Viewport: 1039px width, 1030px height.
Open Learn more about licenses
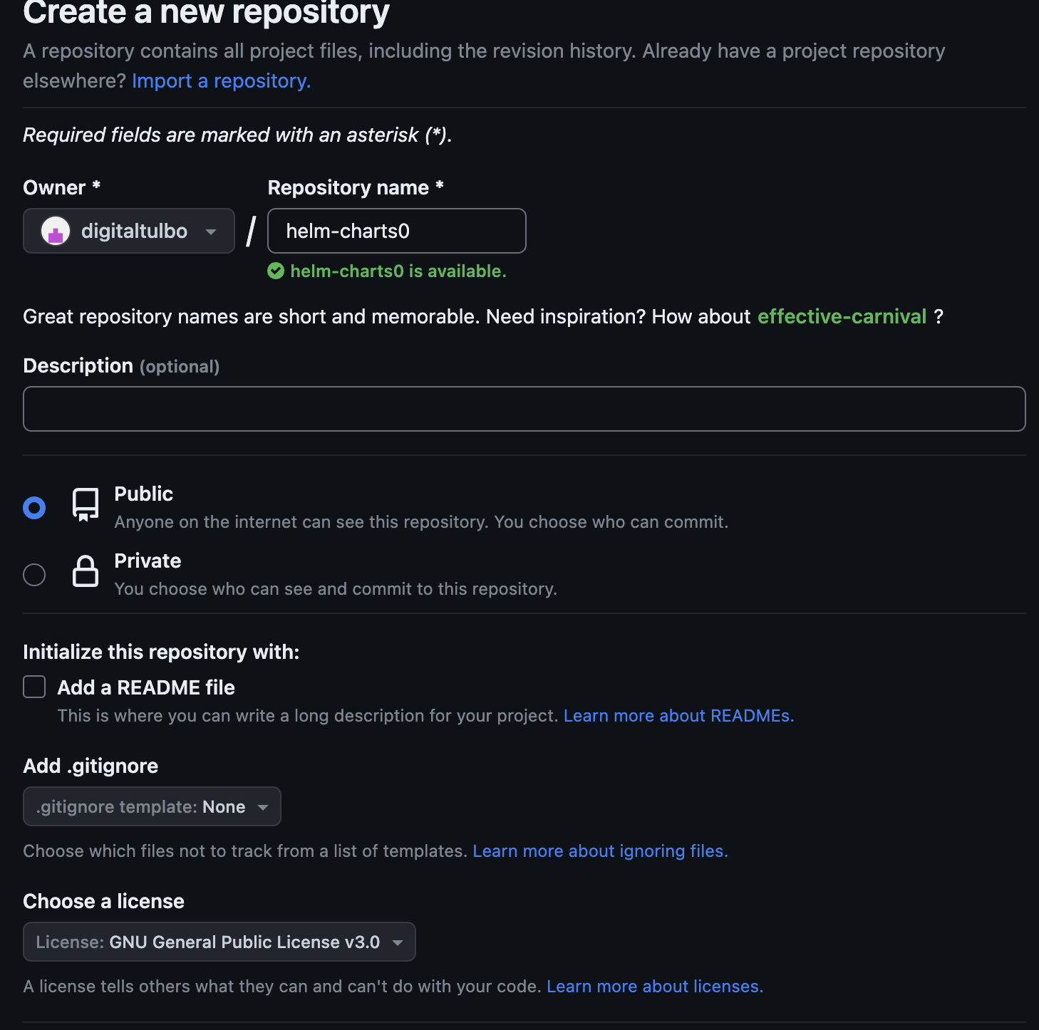(x=654, y=986)
